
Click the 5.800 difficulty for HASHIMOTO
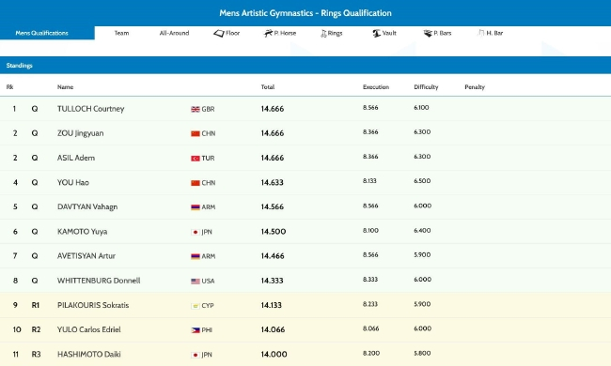[x=422, y=354]
